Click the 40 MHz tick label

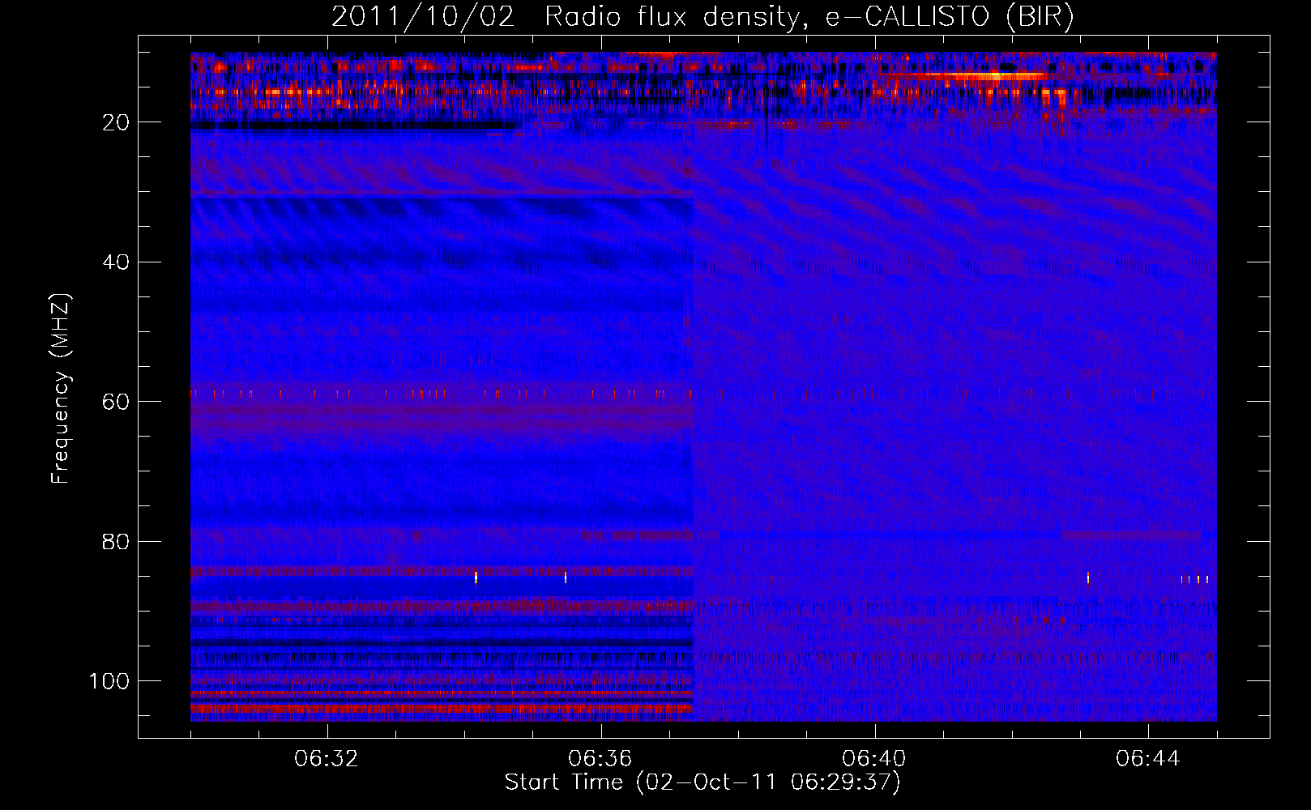coord(116,262)
